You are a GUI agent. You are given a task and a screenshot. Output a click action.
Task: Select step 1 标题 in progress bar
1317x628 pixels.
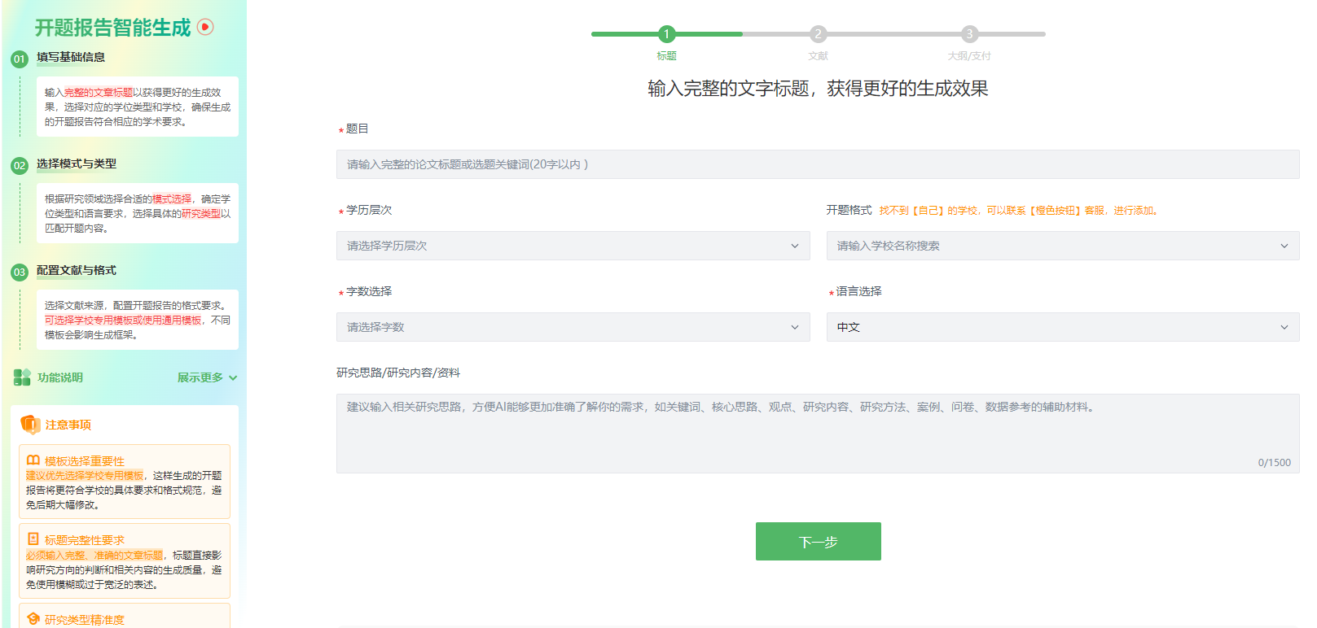[x=666, y=34]
